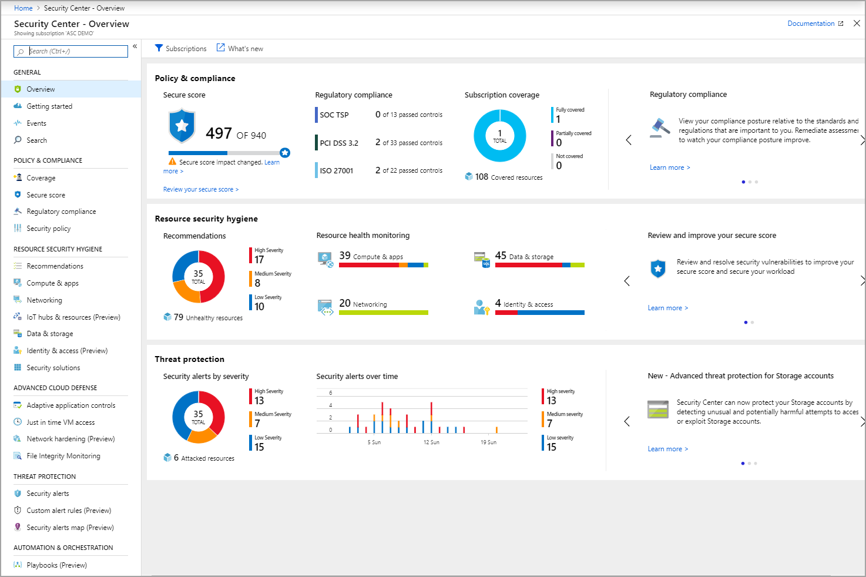Screen dimensions: 866x577
Task: Open the Subscriptions filter
Action: [180, 48]
